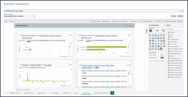Expand the Invoice Workflow Name table
188x97 pixels.
167,49
